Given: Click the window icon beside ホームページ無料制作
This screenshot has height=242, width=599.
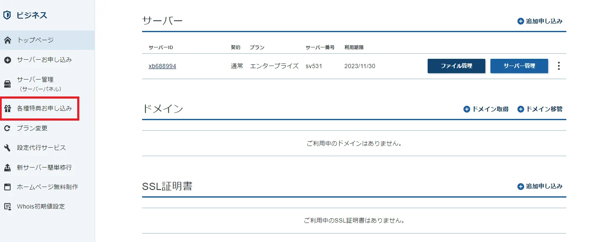Looking at the screenshot, I should tap(7, 187).
